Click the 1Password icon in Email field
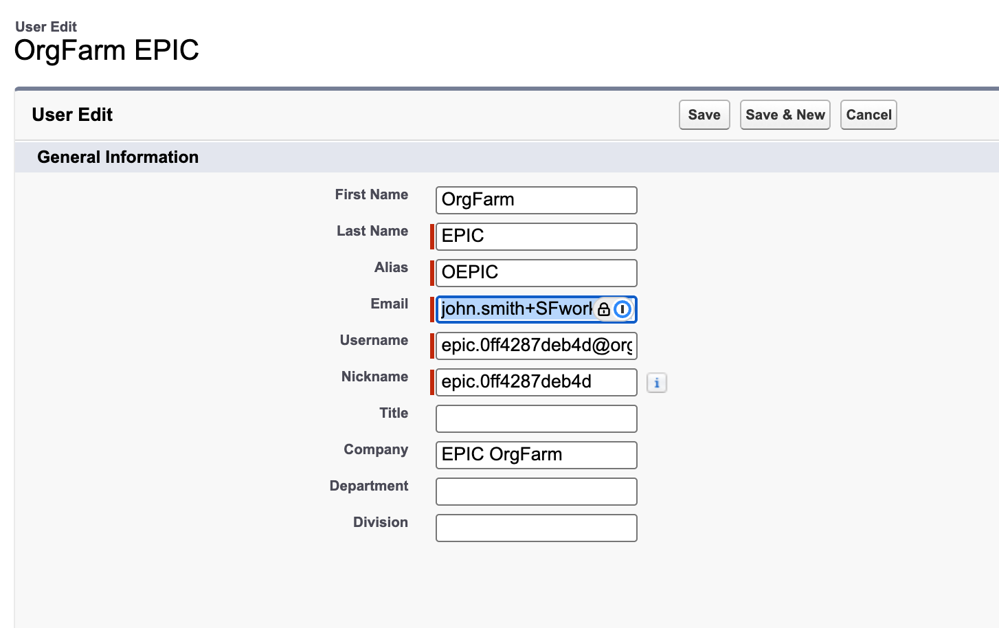The width and height of the screenshot is (999, 628). tap(622, 309)
